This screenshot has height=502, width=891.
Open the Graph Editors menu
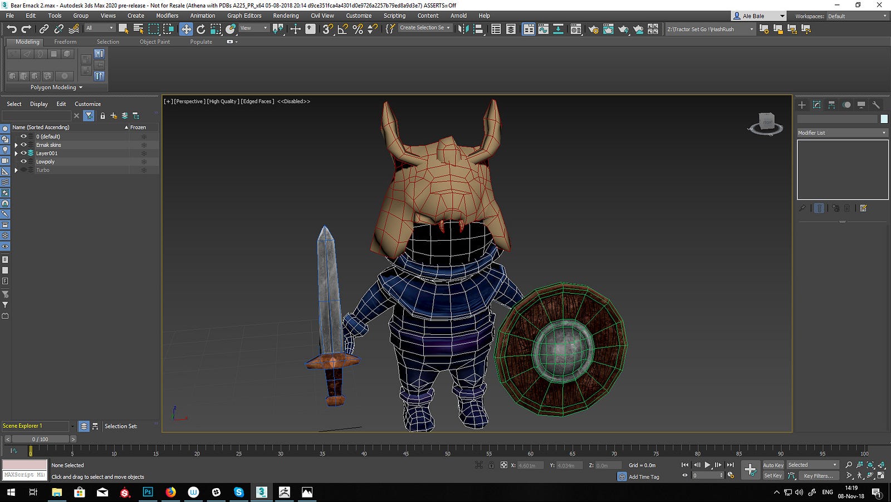point(244,16)
